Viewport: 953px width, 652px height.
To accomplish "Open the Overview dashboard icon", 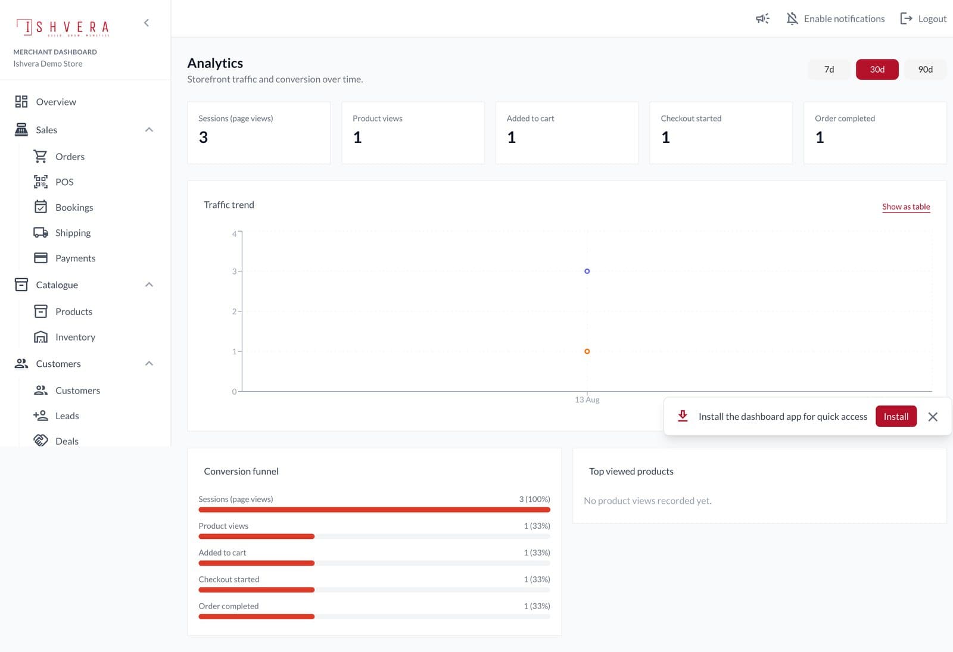I will pyautogui.click(x=21, y=102).
